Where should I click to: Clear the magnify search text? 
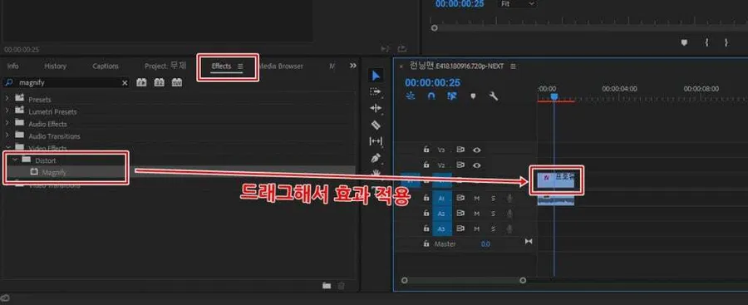125,82
